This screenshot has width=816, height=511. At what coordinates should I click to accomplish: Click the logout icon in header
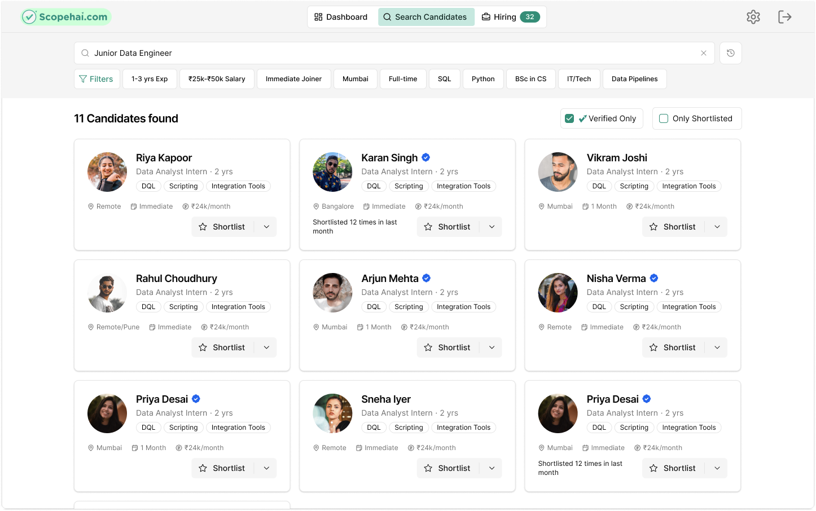click(x=784, y=17)
